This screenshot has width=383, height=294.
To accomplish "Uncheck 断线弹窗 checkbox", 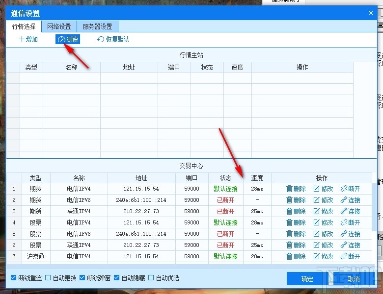I will (x=82, y=278).
